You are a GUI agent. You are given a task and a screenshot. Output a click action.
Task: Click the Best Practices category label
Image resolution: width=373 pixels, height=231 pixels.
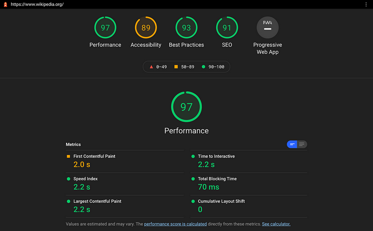click(x=186, y=45)
